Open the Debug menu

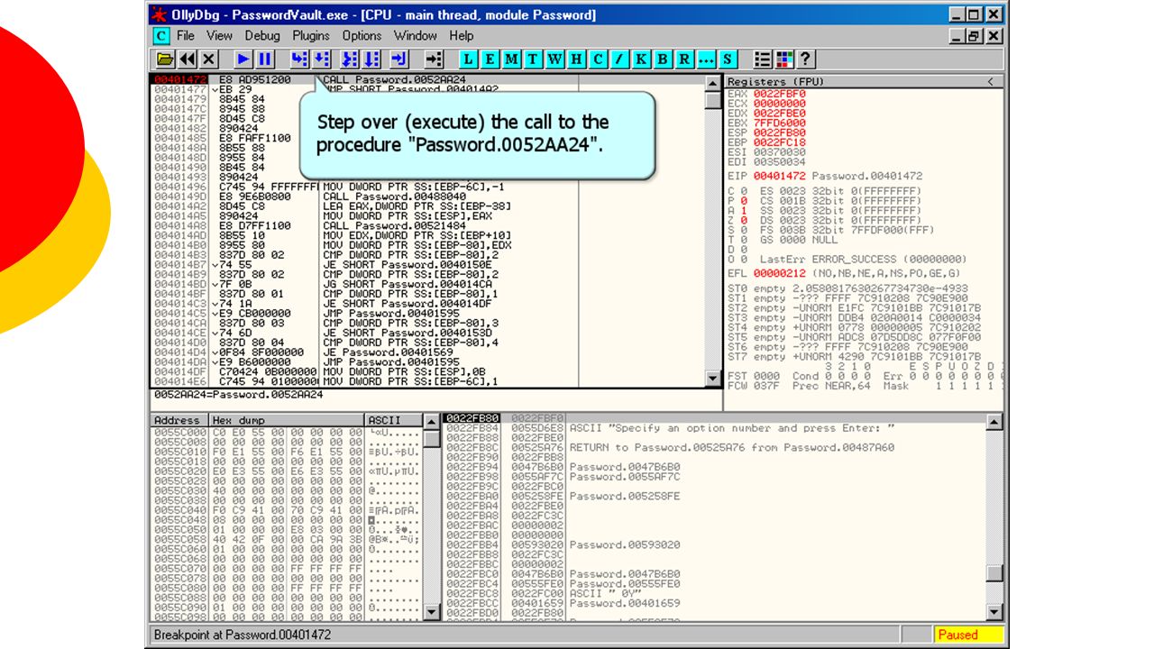262,36
